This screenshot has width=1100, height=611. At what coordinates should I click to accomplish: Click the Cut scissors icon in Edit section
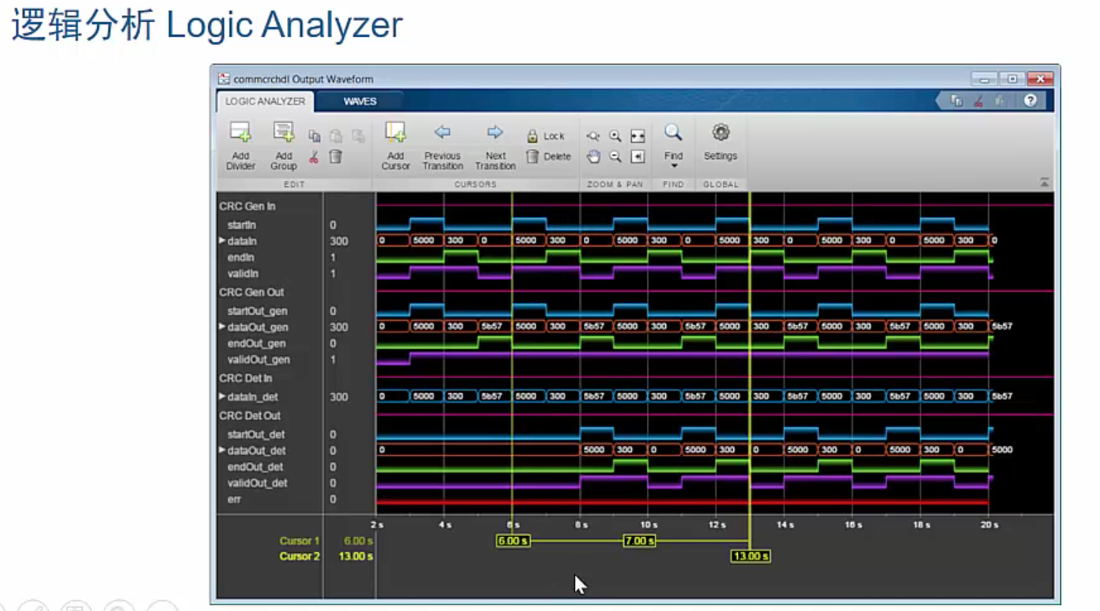[314, 157]
